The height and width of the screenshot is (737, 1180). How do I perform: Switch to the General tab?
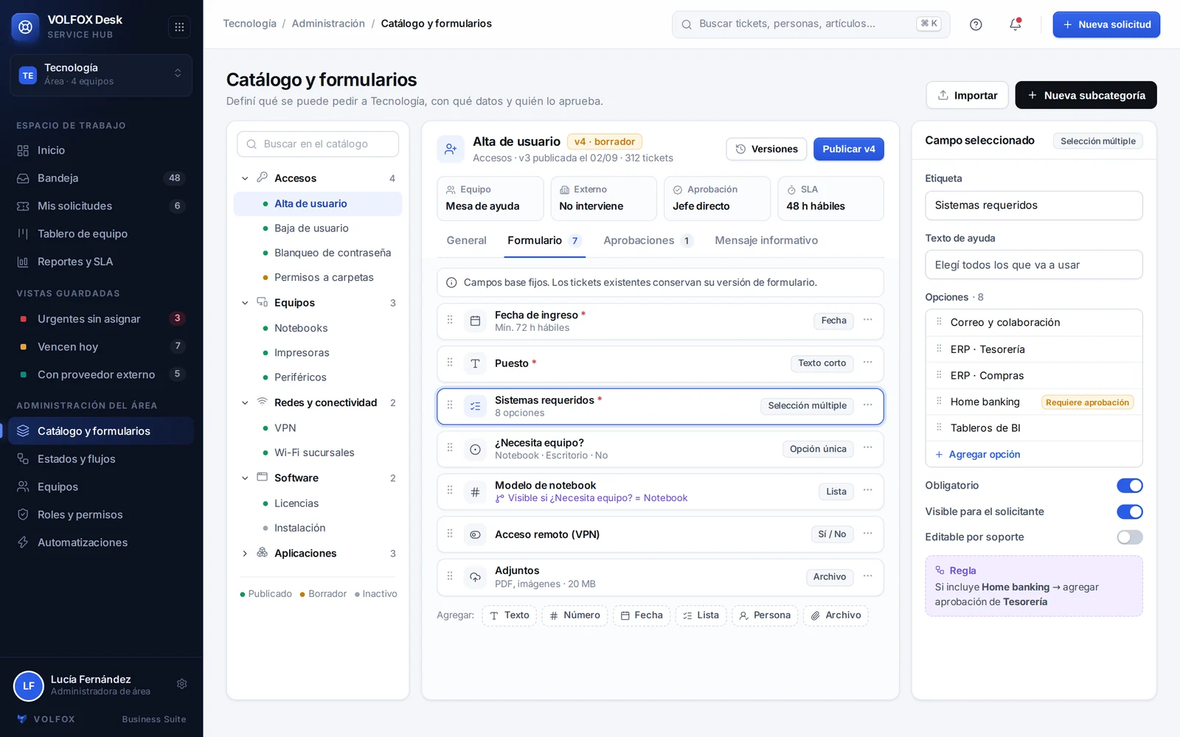pos(466,240)
